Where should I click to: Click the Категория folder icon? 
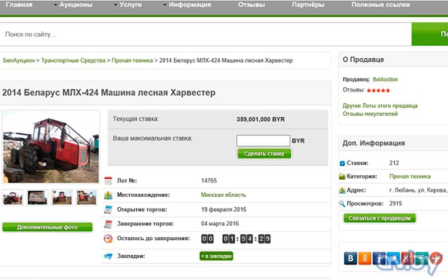click(x=342, y=176)
